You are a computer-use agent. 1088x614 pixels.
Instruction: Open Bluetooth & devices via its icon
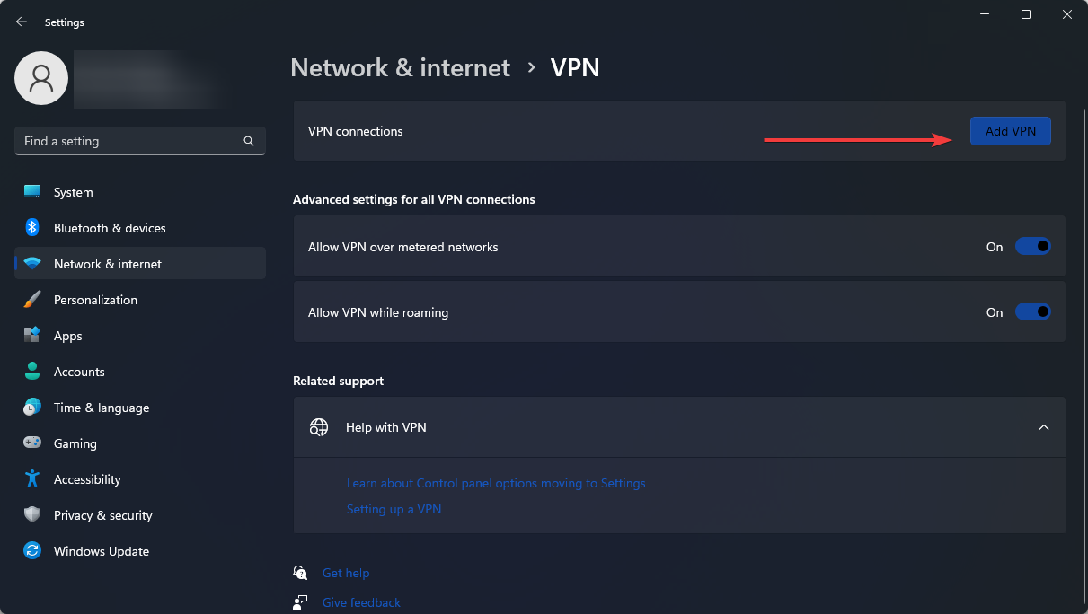tap(32, 228)
